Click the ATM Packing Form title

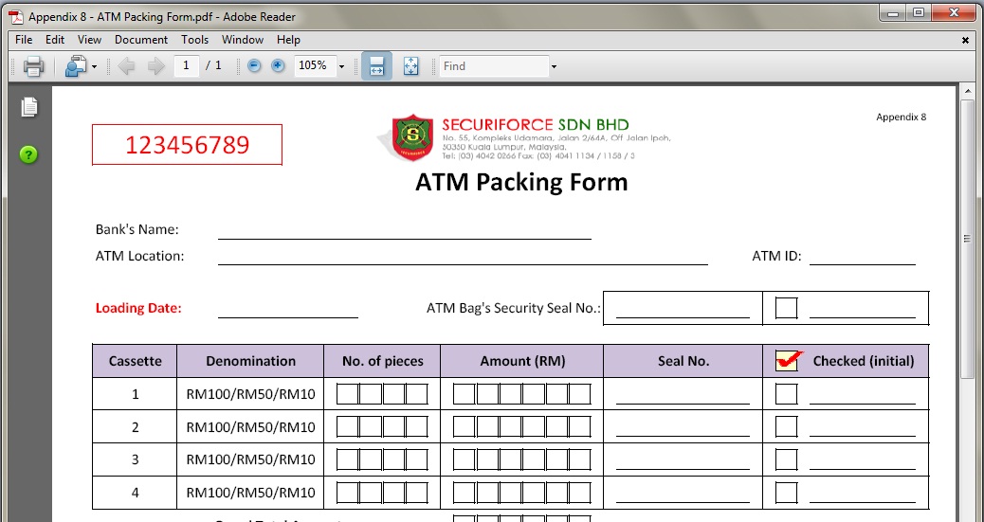[521, 182]
